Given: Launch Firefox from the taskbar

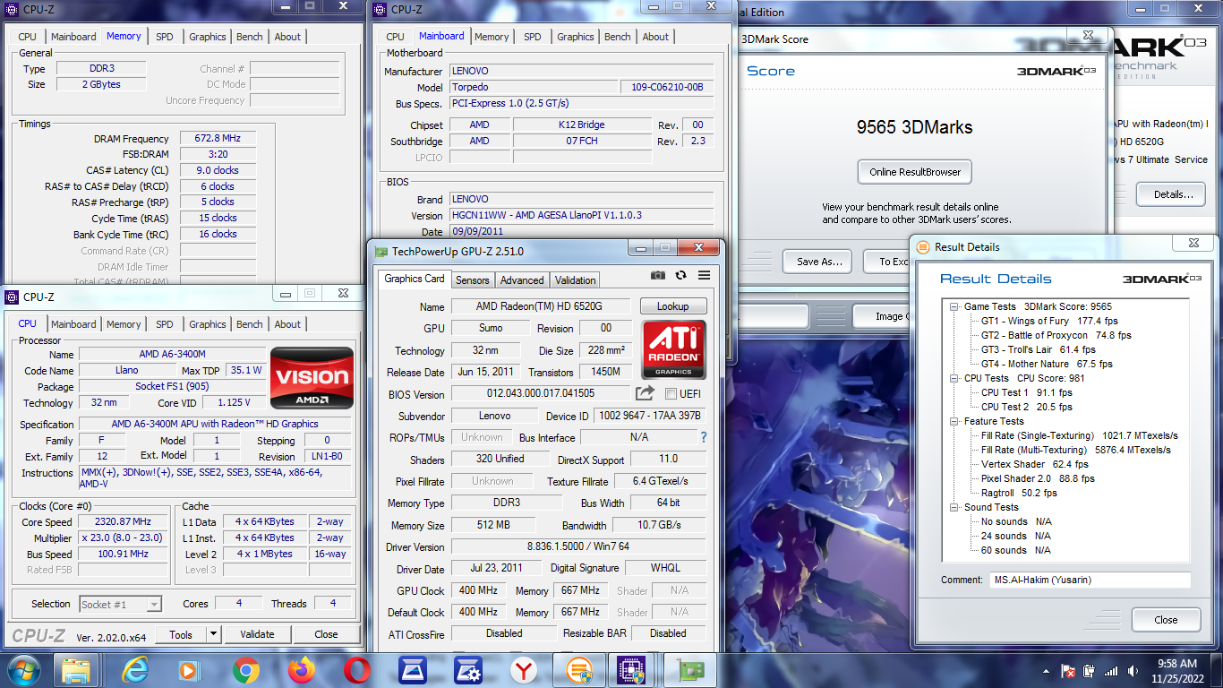Looking at the screenshot, I should (302, 670).
